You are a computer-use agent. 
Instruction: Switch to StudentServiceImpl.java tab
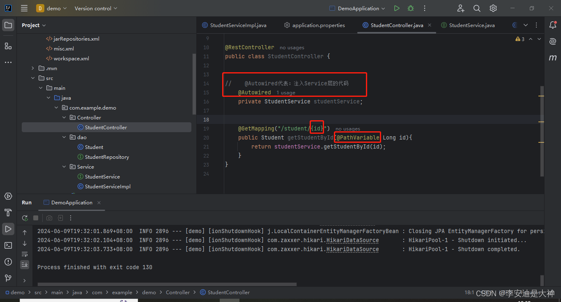[235, 25]
